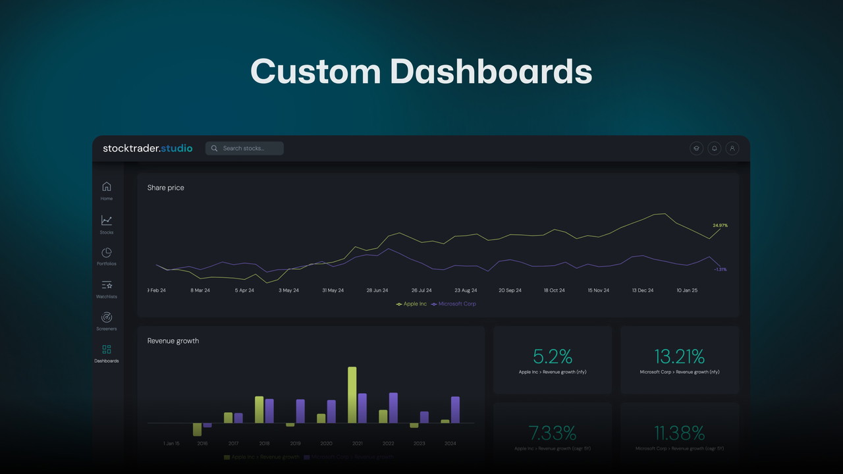Image resolution: width=843 pixels, height=474 pixels.
Task: Click the graduation cap learning icon
Action: tap(696, 149)
